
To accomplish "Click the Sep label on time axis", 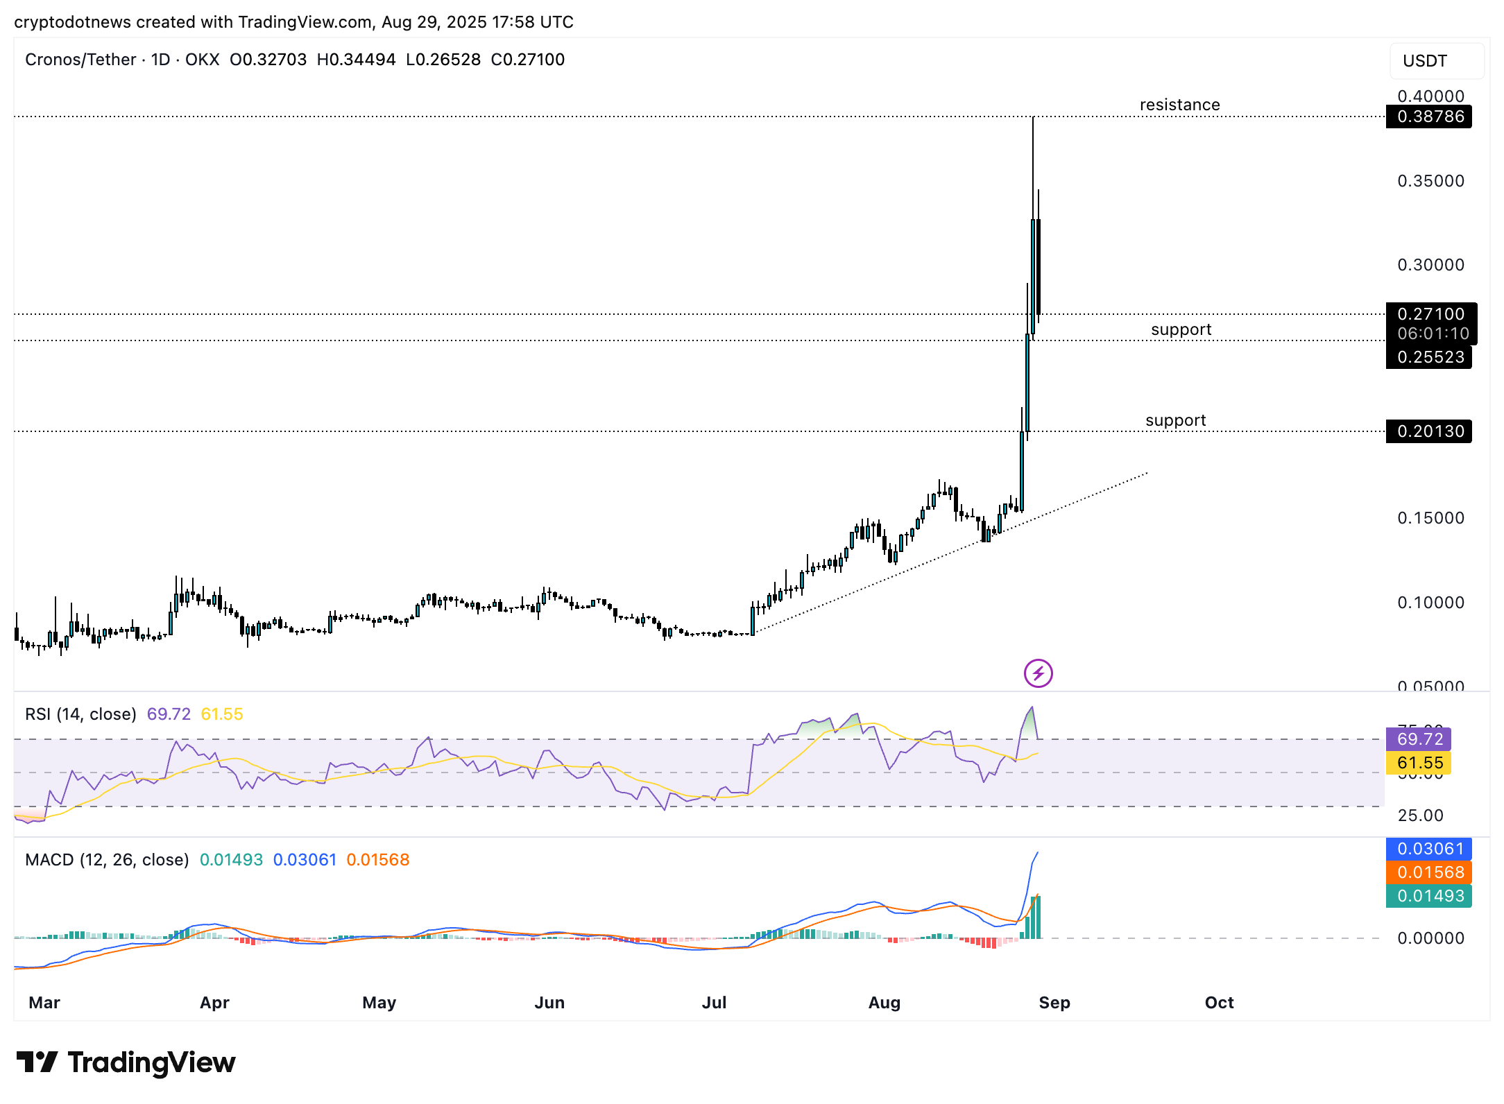I will (x=1054, y=1003).
